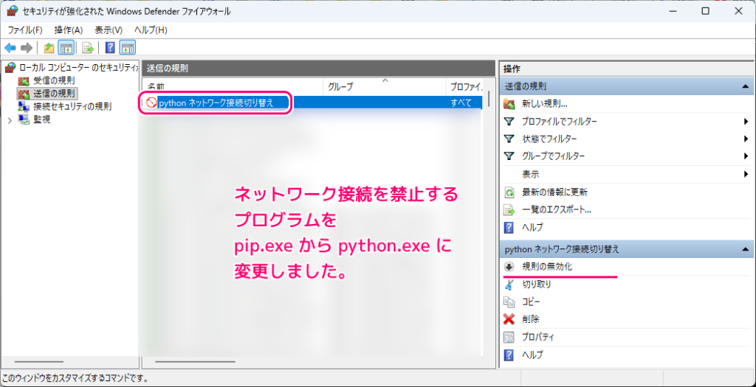Click ヘルプ under the python rule actions
The image size is (756, 387).
point(533,355)
